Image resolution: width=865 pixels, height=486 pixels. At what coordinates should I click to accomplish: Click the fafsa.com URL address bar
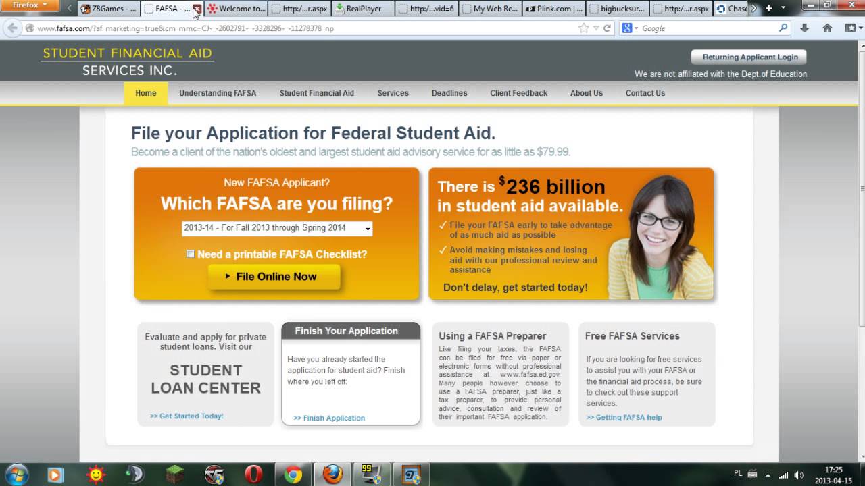coord(304,28)
